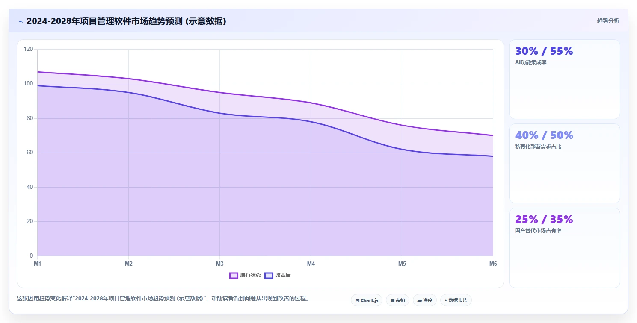Click the 40 y-axis label

(x=30, y=187)
